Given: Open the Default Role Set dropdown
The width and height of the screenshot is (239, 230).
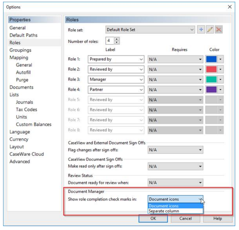Looking at the screenshot, I should point(150,30).
